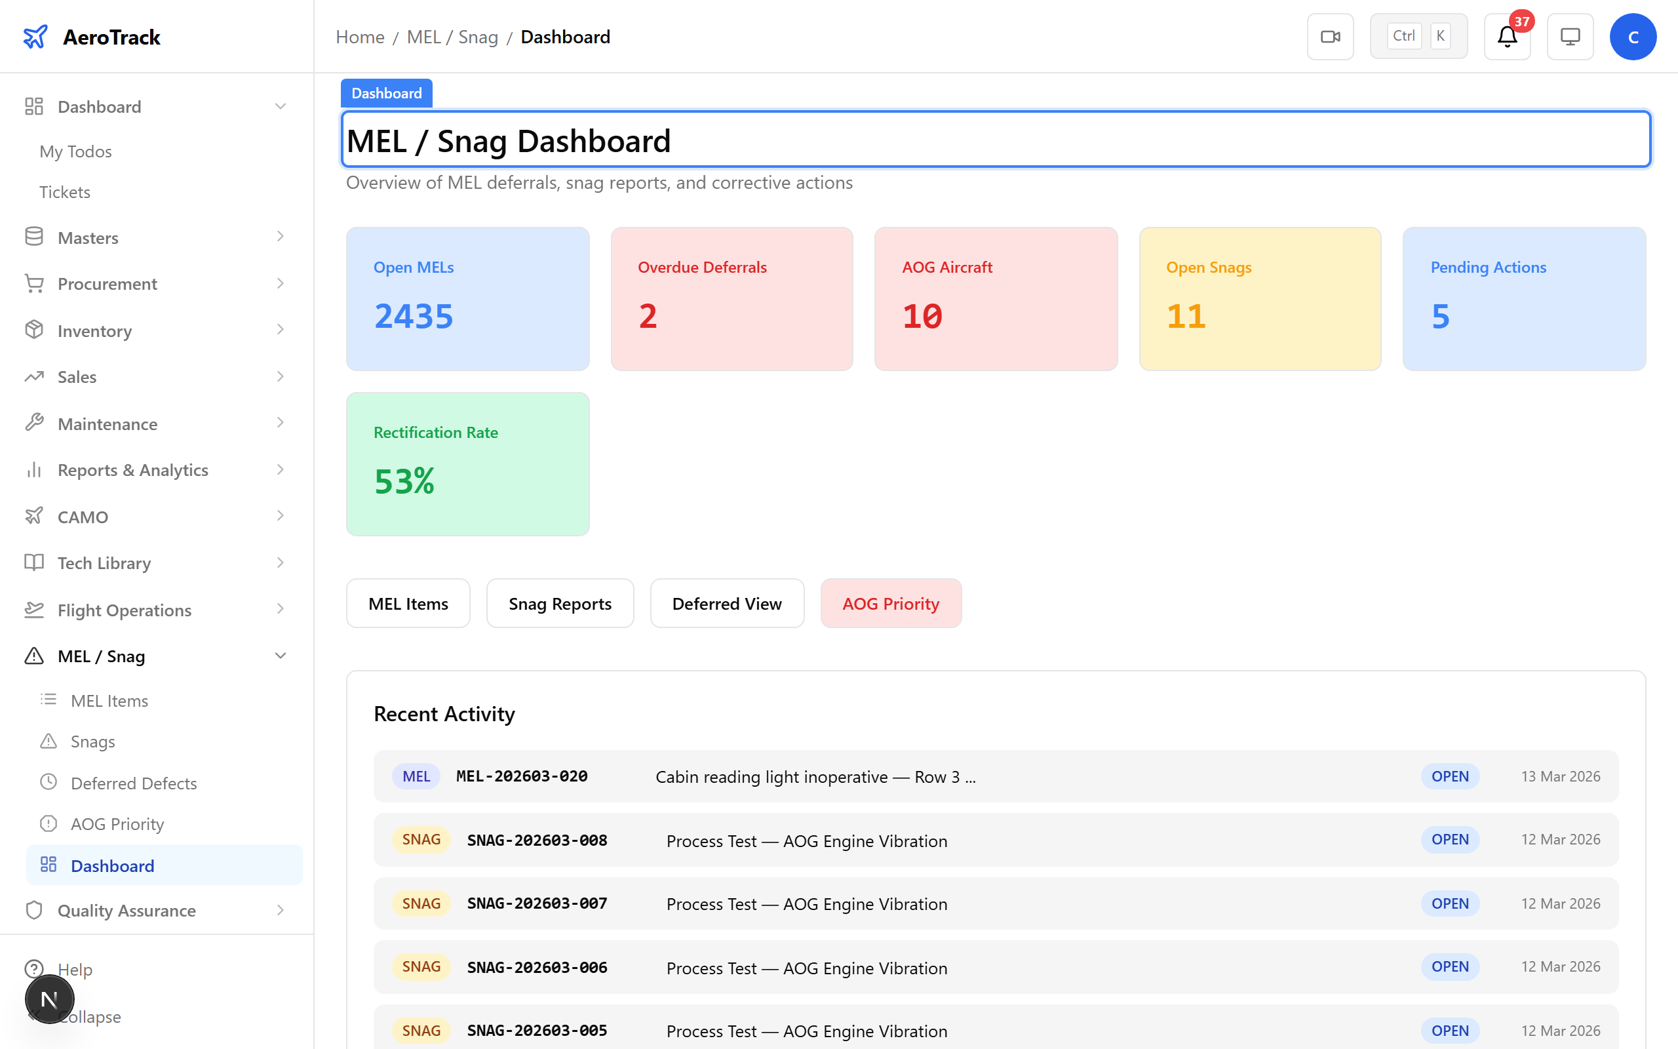Expand the Procurement sidebar section

[281, 283]
